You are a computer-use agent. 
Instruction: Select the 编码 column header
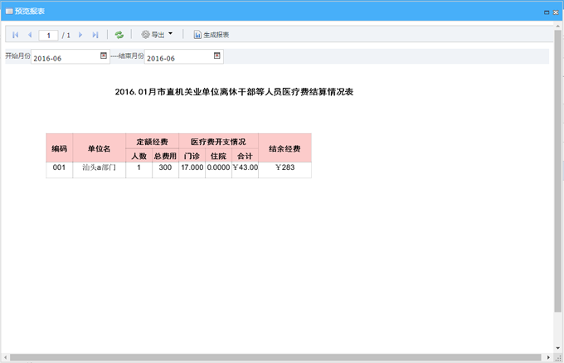click(60, 148)
